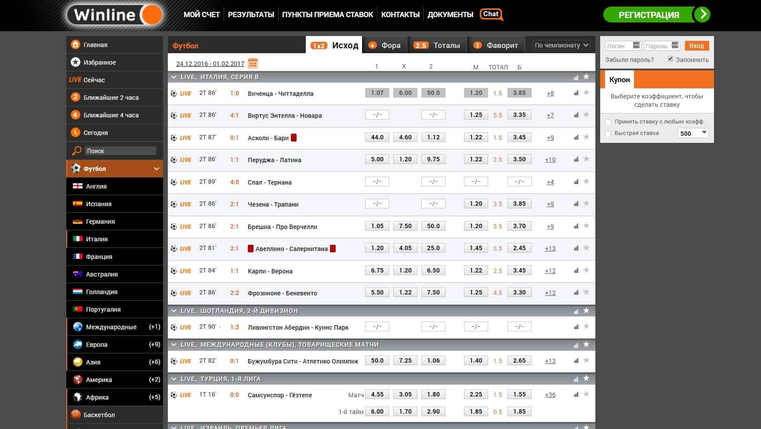Enable the Быстрая ставка checkbox
761x429 pixels.
point(608,133)
